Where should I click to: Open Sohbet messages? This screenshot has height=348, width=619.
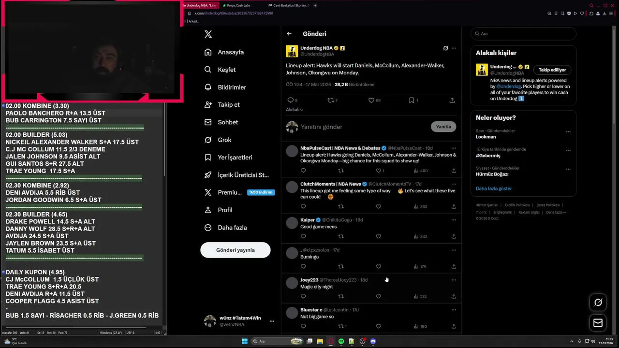(221, 122)
